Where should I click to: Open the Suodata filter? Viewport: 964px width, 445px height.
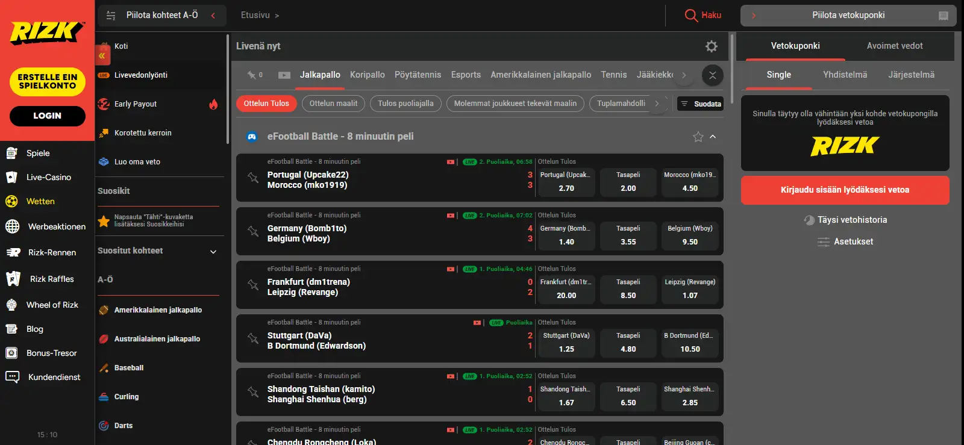(x=701, y=104)
